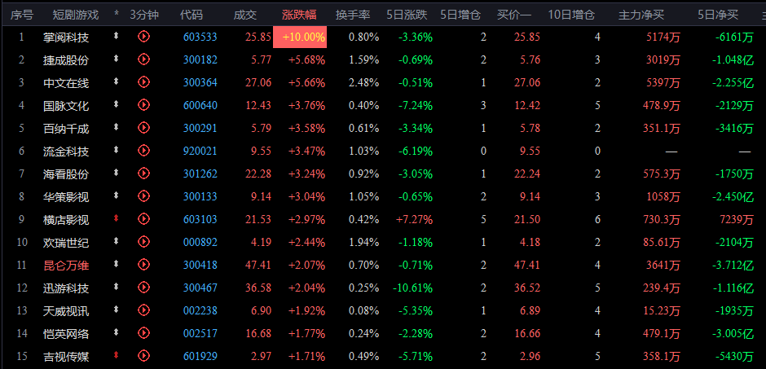
Task: Click the play icon in 昆仑万维 row
Action: coord(143,264)
